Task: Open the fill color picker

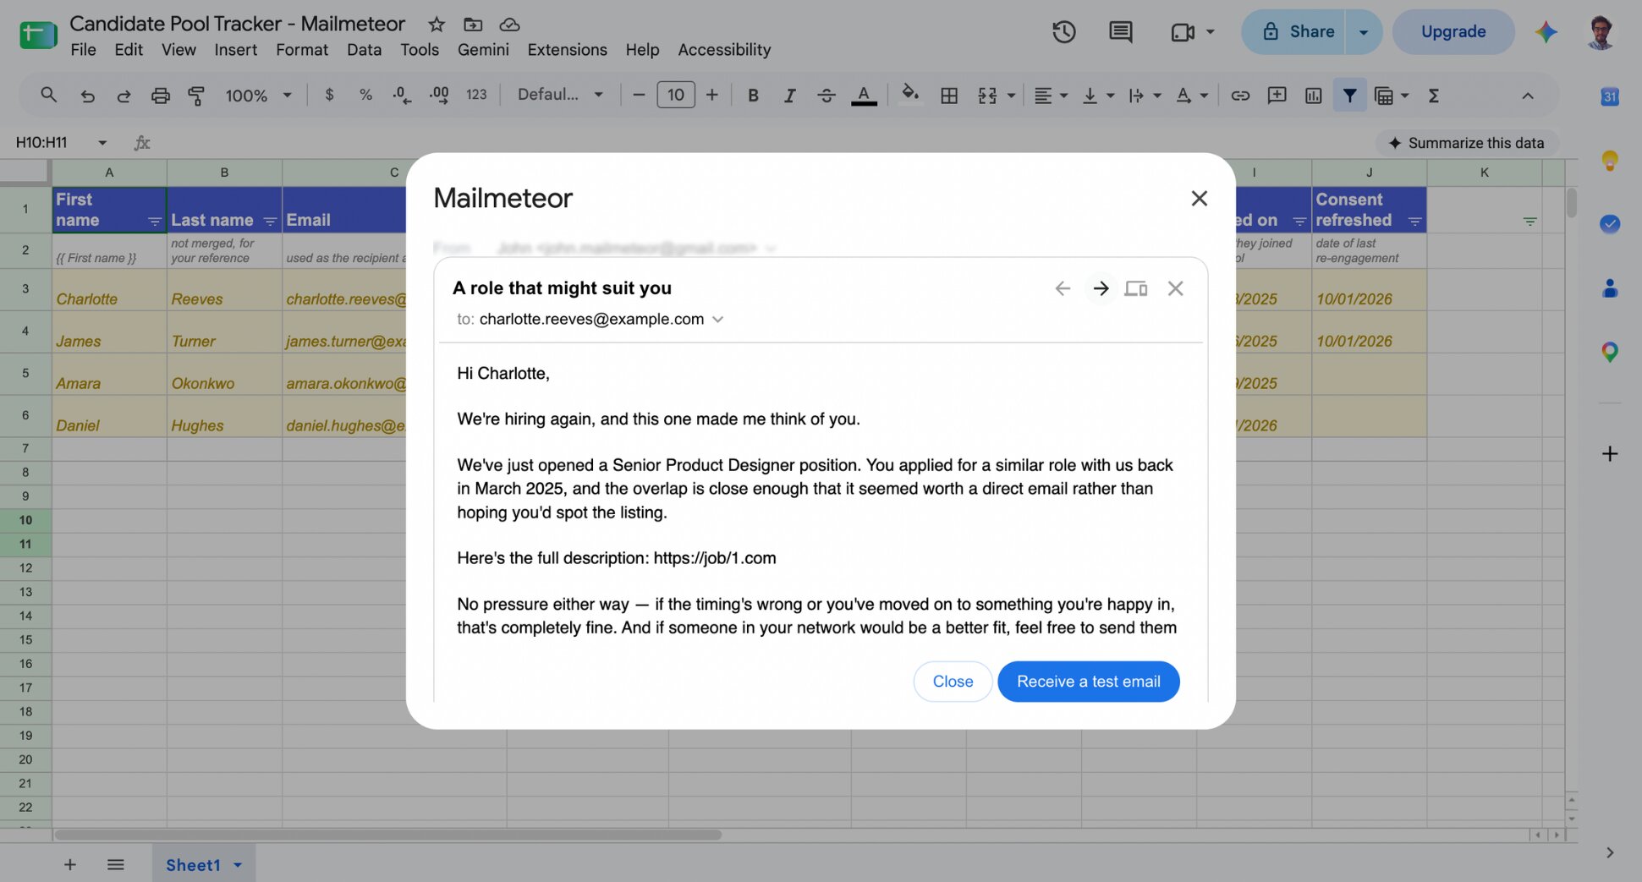Action: click(x=910, y=95)
